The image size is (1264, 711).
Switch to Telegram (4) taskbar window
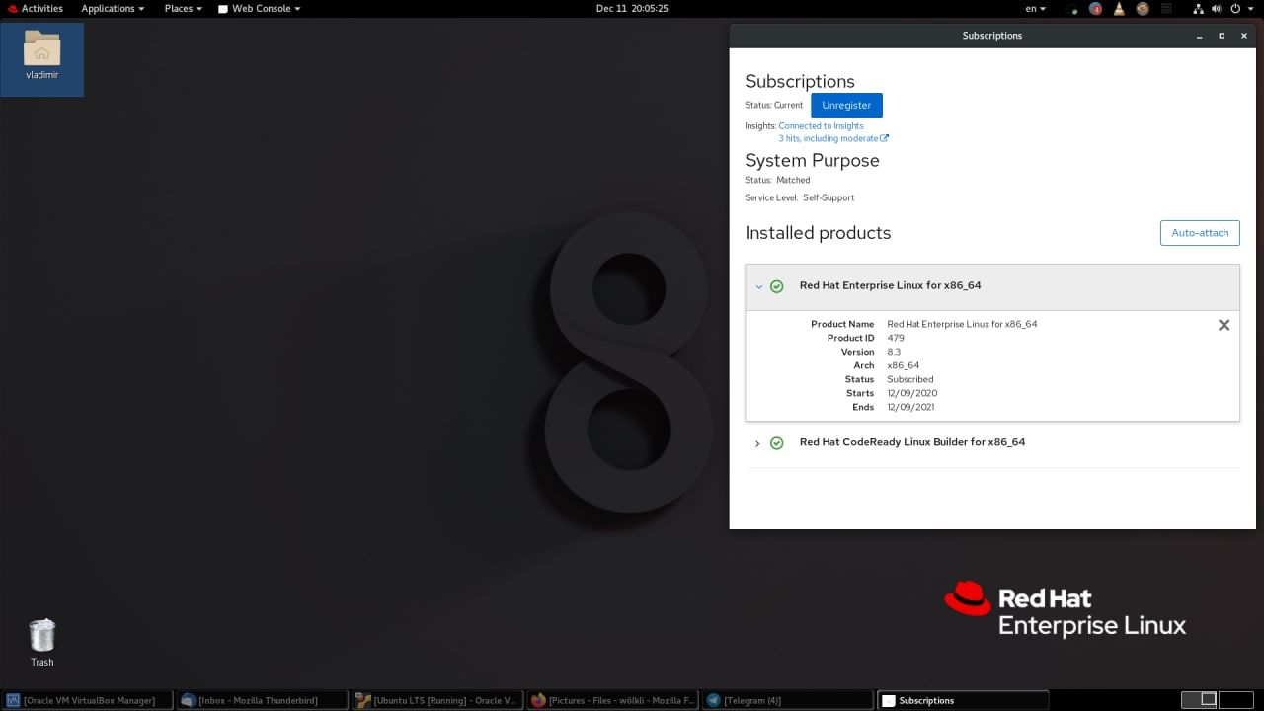point(786,700)
